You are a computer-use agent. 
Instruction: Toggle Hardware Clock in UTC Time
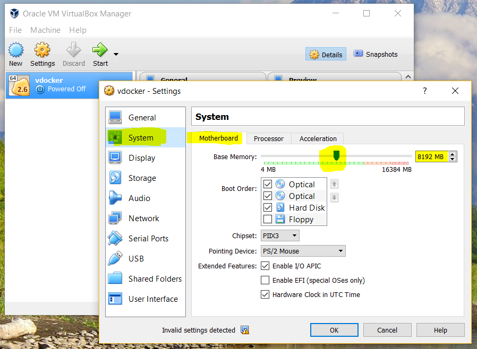[x=265, y=294]
